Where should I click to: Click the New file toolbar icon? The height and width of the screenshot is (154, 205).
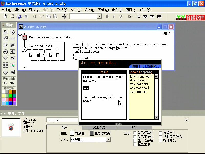click(5, 16)
